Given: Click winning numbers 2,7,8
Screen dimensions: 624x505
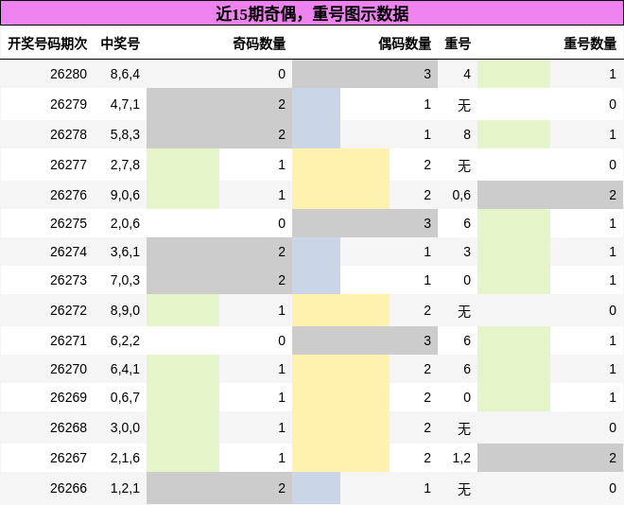Looking at the screenshot, I should click(x=125, y=165).
